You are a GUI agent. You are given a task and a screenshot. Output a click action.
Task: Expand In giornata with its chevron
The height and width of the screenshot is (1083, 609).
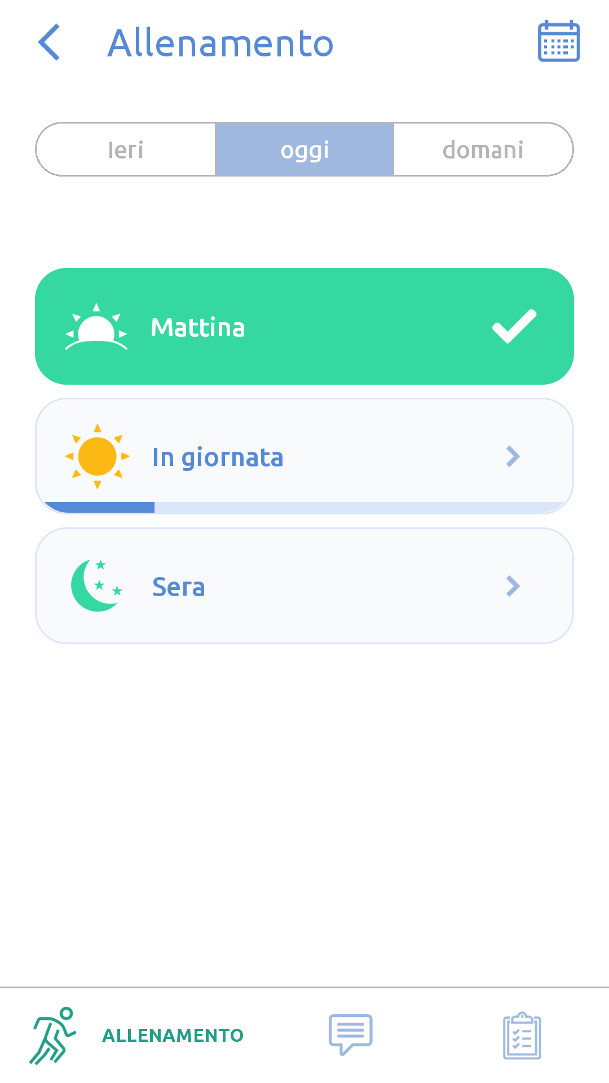point(513,456)
